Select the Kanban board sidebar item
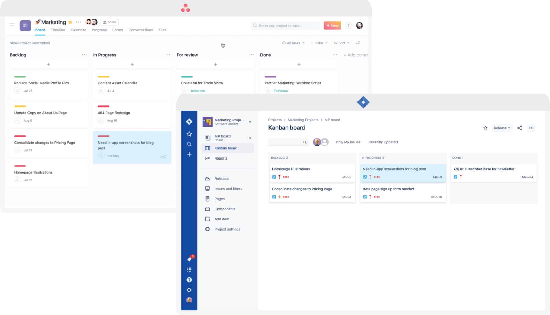Screen dimensions: 550x315 tap(226, 148)
